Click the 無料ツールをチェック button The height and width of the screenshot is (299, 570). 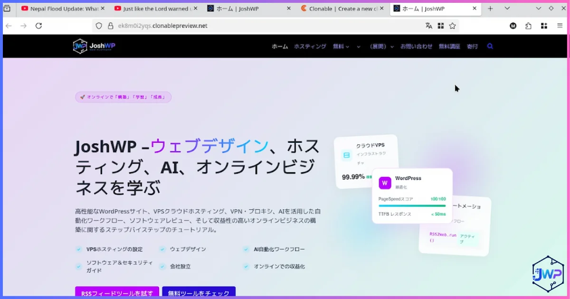pos(199,292)
